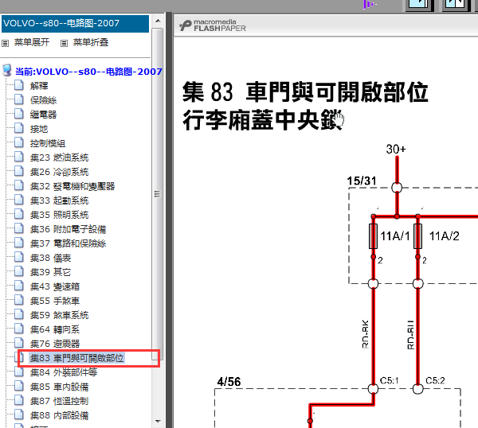Open 集87 恆溫控制 in the tree
The image size is (478, 428).
pyautogui.click(x=60, y=401)
